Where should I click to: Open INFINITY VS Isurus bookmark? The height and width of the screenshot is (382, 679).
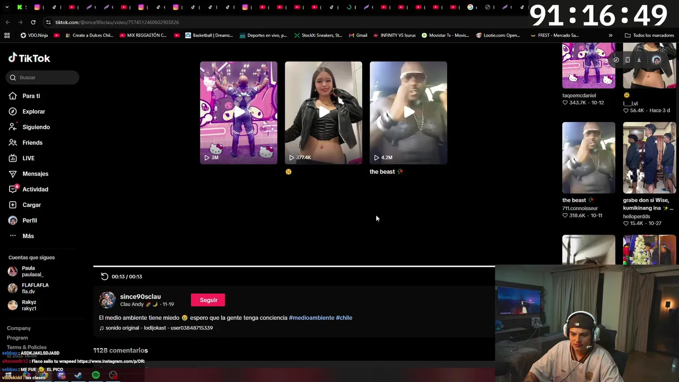[394, 36]
